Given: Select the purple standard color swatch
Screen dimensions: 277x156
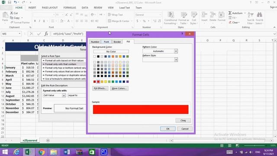Looking at the screenshot, I should [128, 81].
